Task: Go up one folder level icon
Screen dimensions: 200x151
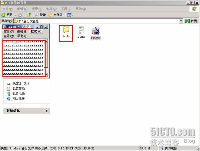Action: [x=29, y=15]
